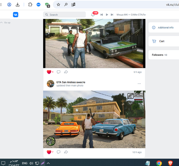Open Additional info panel
The height and width of the screenshot is (166, 179).
coord(164,28)
